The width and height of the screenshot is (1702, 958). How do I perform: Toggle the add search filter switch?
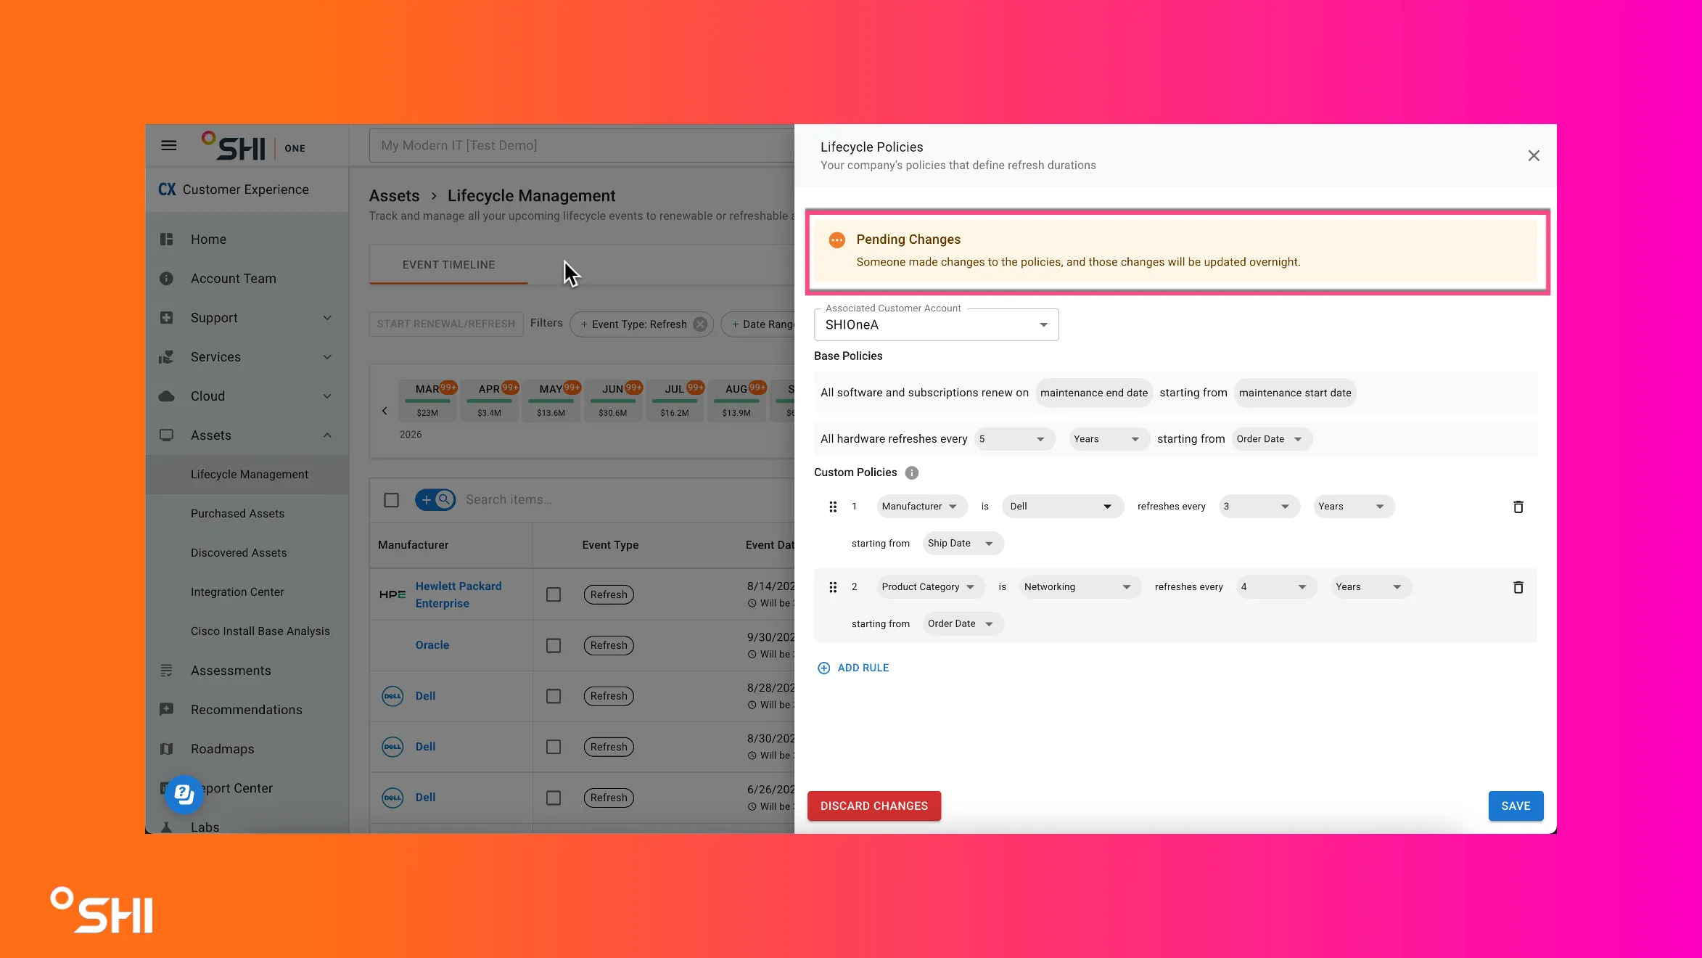click(435, 499)
